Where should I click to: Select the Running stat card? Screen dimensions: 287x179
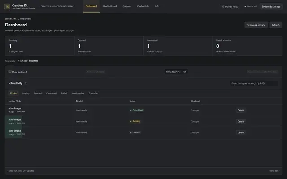(40, 46)
